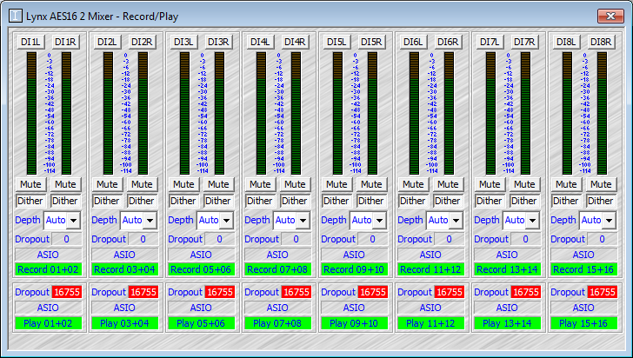Click the DI6R level meter
This screenshot has height=358, width=633.
tap(449, 114)
